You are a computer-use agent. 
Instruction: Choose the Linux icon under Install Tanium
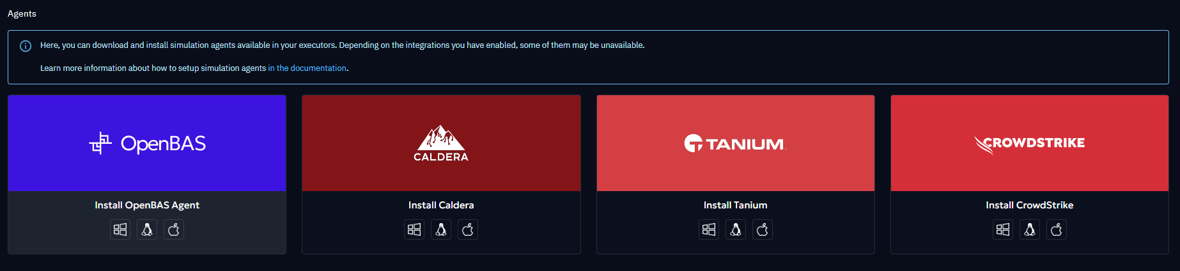[x=736, y=229]
